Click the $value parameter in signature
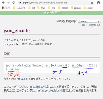This screenshot has width=103, height=99. 37,65
